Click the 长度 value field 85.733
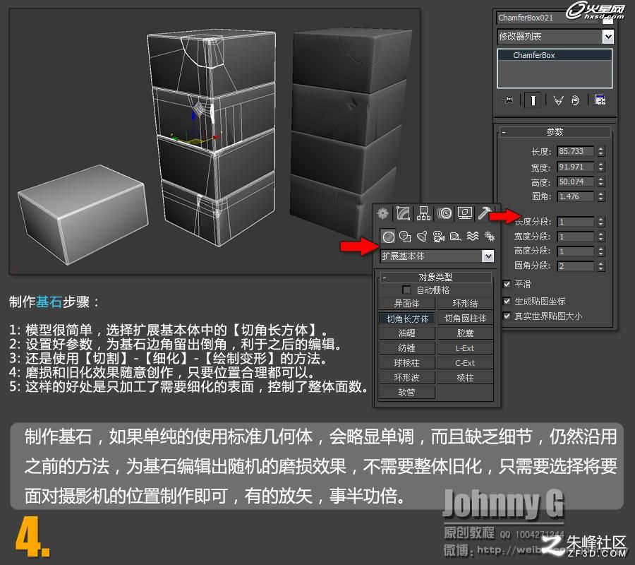This screenshot has width=635, height=565. pyautogui.click(x=575, y=151)
